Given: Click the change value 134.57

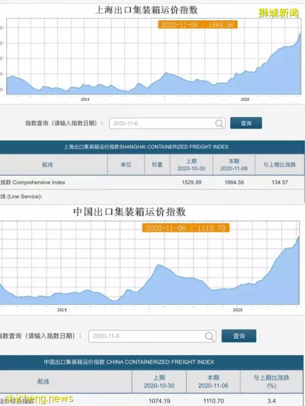Looking at the screenshot, I should click(x=280, y=182).
